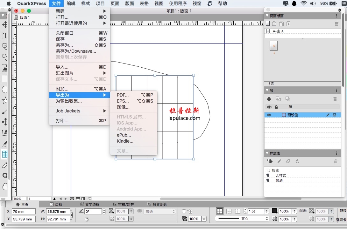Select the Pan hand tool
Screen dimensions: 347x229
(5, 187)
